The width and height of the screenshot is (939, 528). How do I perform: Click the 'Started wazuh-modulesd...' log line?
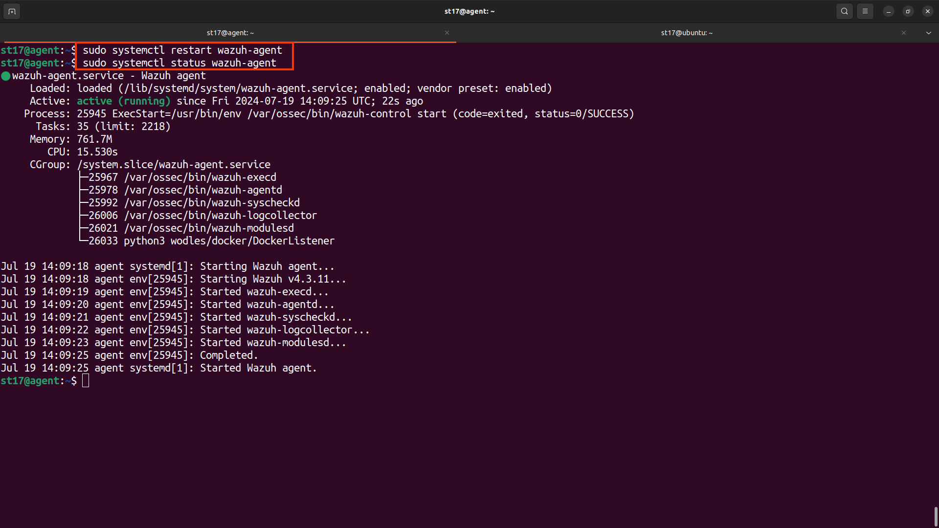click(174, 343)
